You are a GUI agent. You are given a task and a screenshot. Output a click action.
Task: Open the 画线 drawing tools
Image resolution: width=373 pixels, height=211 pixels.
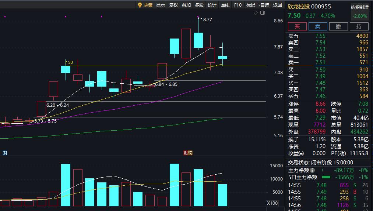(x=225, y=5)
